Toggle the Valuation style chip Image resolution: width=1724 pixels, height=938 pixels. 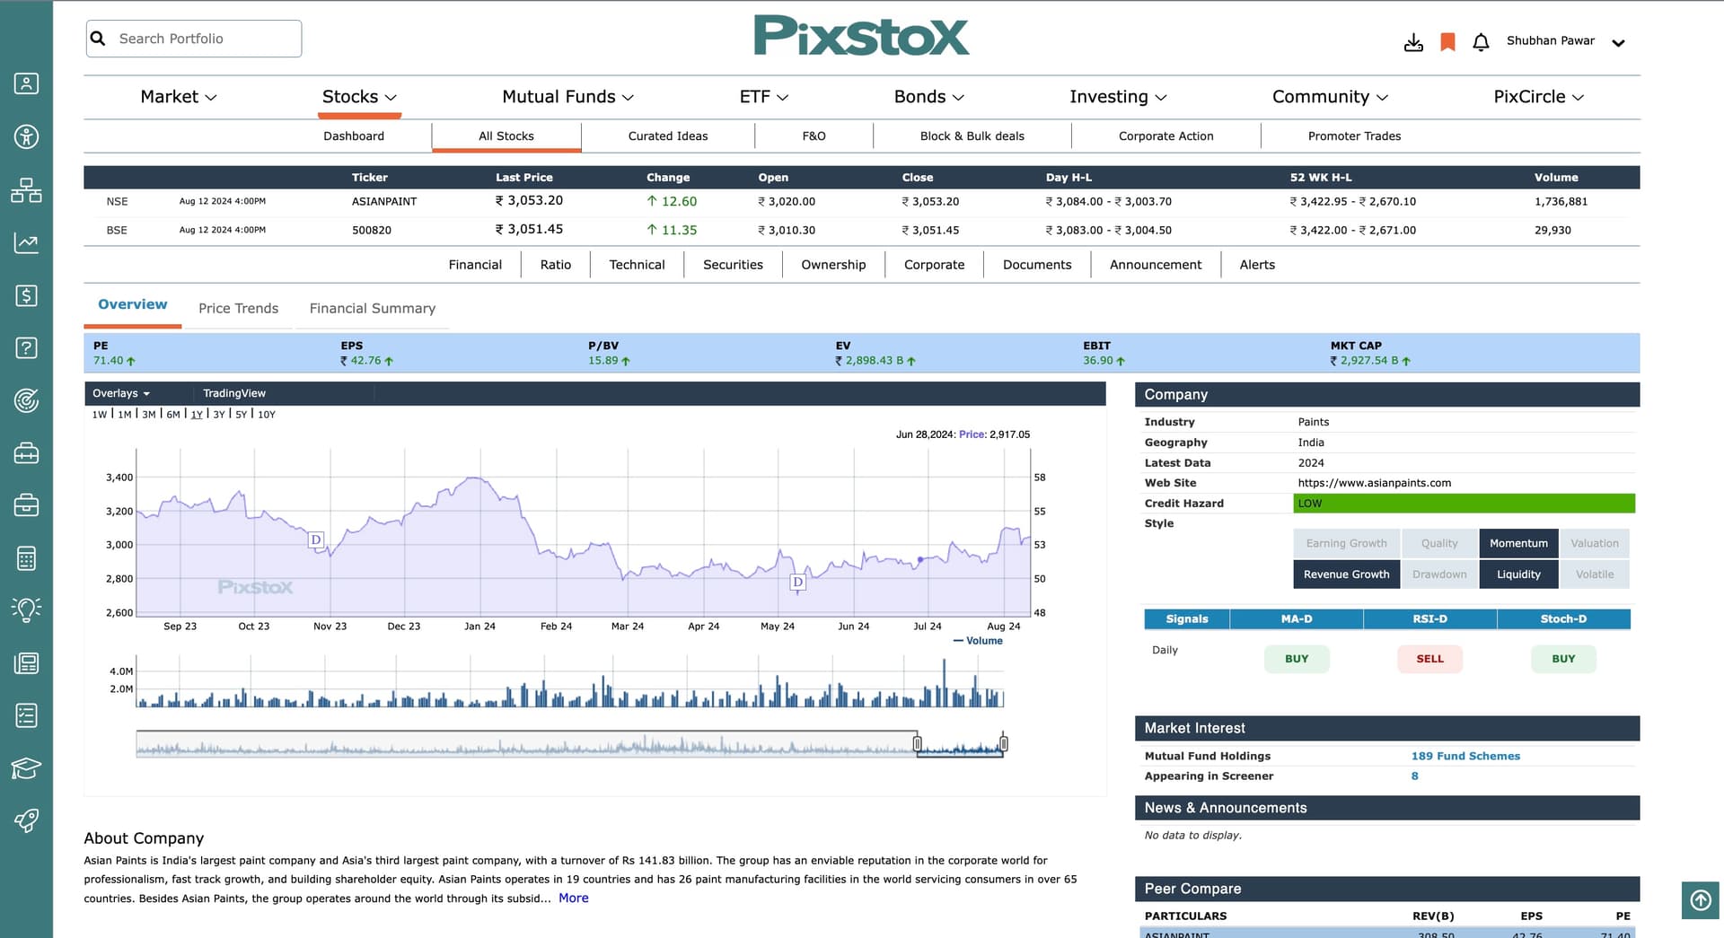(1595, 543)
